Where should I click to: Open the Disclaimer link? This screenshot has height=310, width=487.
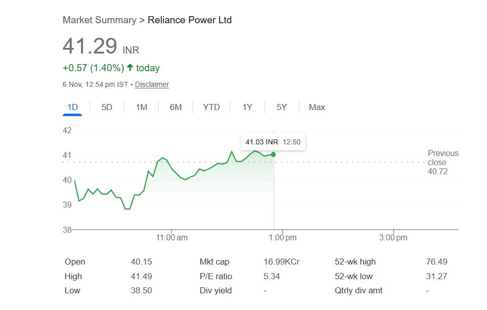(152, 84)
